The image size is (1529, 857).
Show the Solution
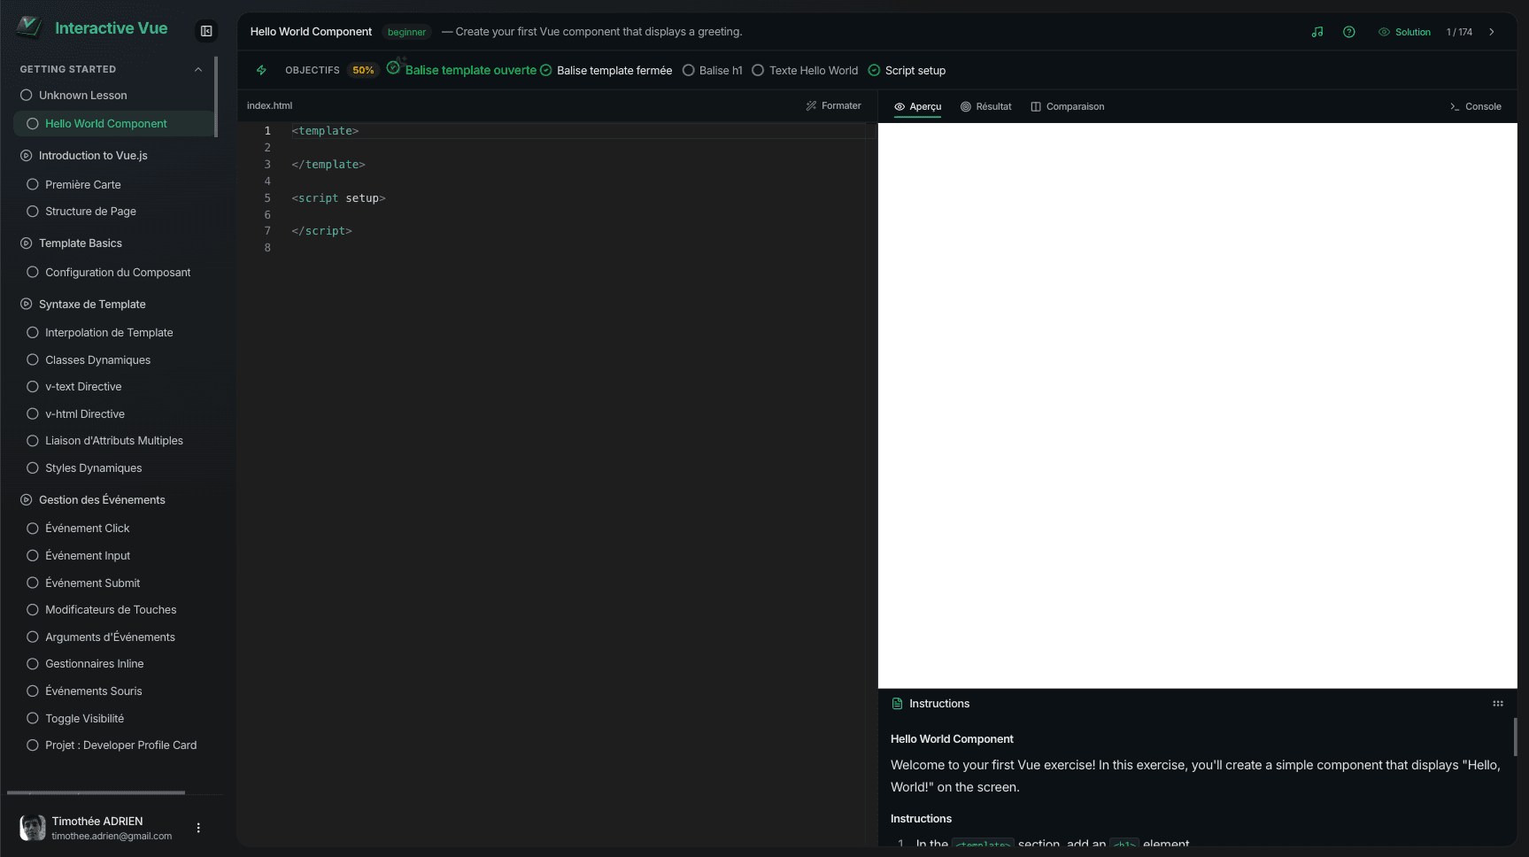pos(1404,32)
